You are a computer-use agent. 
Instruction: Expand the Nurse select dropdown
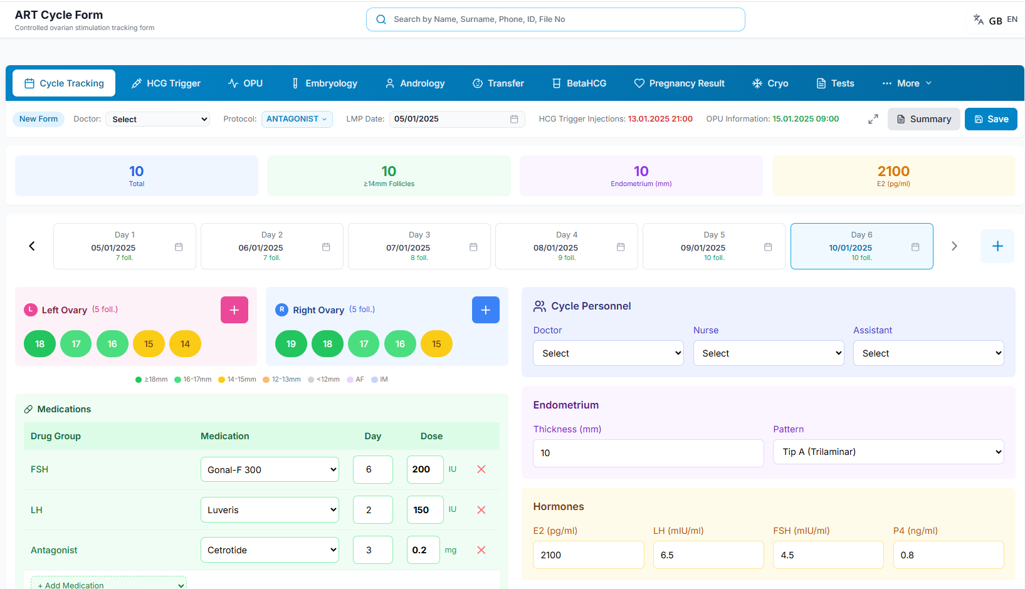[769, 353]
